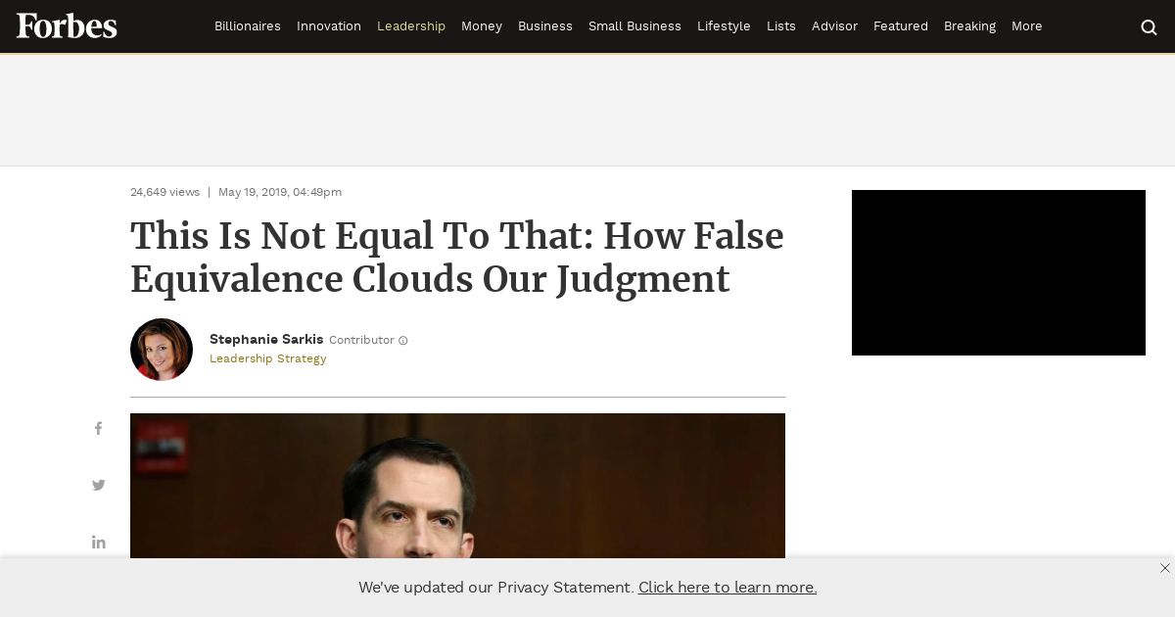Open the Leadership menu
Image resolution: width=1175 pixels, height=617 pixels.
411,26
